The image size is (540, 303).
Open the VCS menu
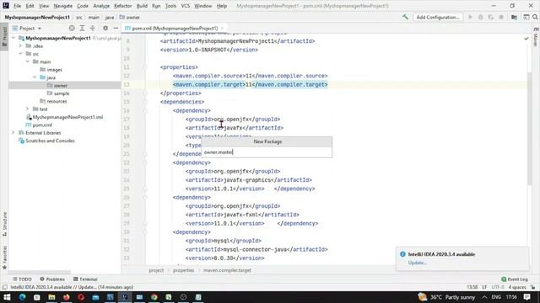[x=186, y=6]
